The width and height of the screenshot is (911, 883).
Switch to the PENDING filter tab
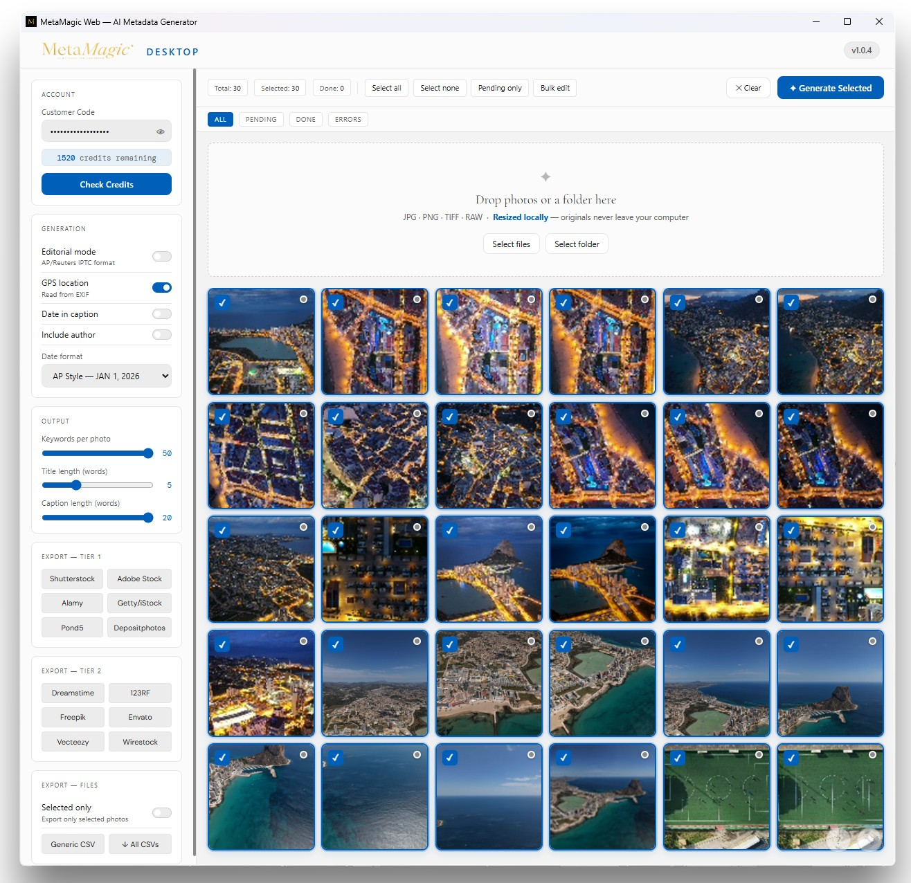coord(261,120)
